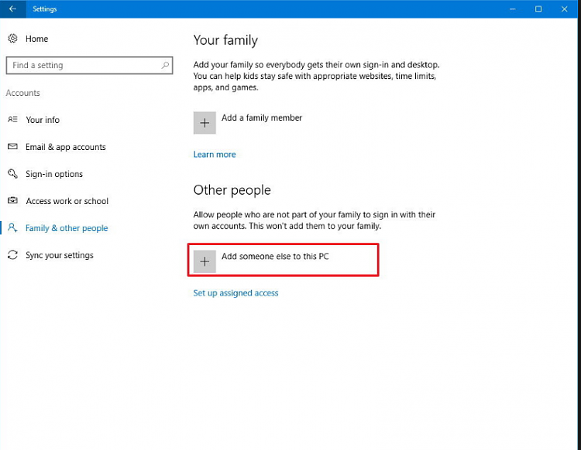Click the Email & app accounts envelope icon
Viewport: 581px width, 450px height.
point(12,146)
